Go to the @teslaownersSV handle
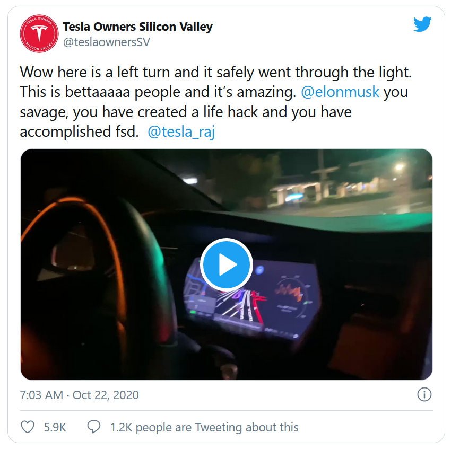The image size is (451, 450). (x=107, y=42)
